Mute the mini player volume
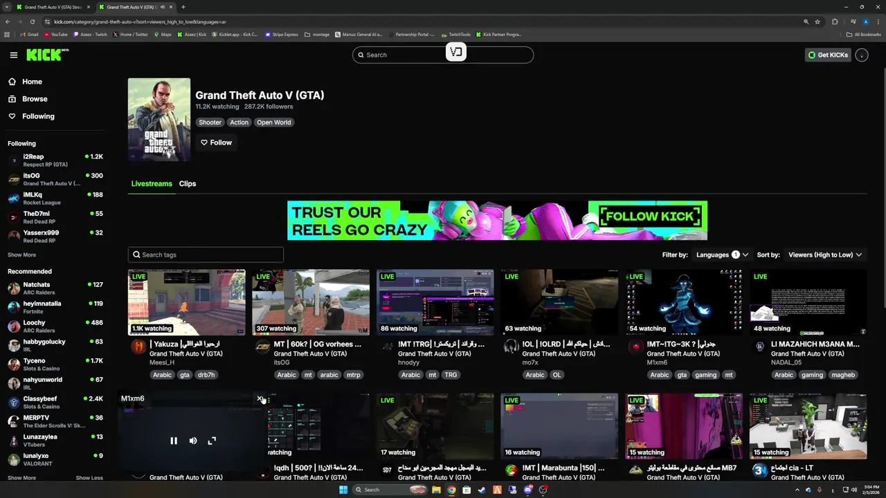886x498 pixels. 193,441
